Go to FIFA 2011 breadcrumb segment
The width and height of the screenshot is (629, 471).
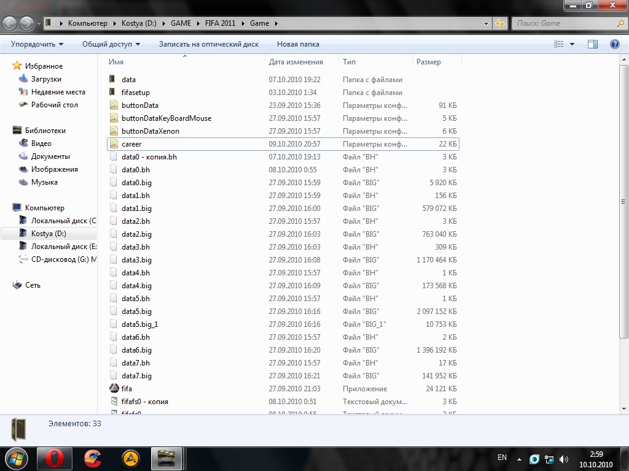221,23
